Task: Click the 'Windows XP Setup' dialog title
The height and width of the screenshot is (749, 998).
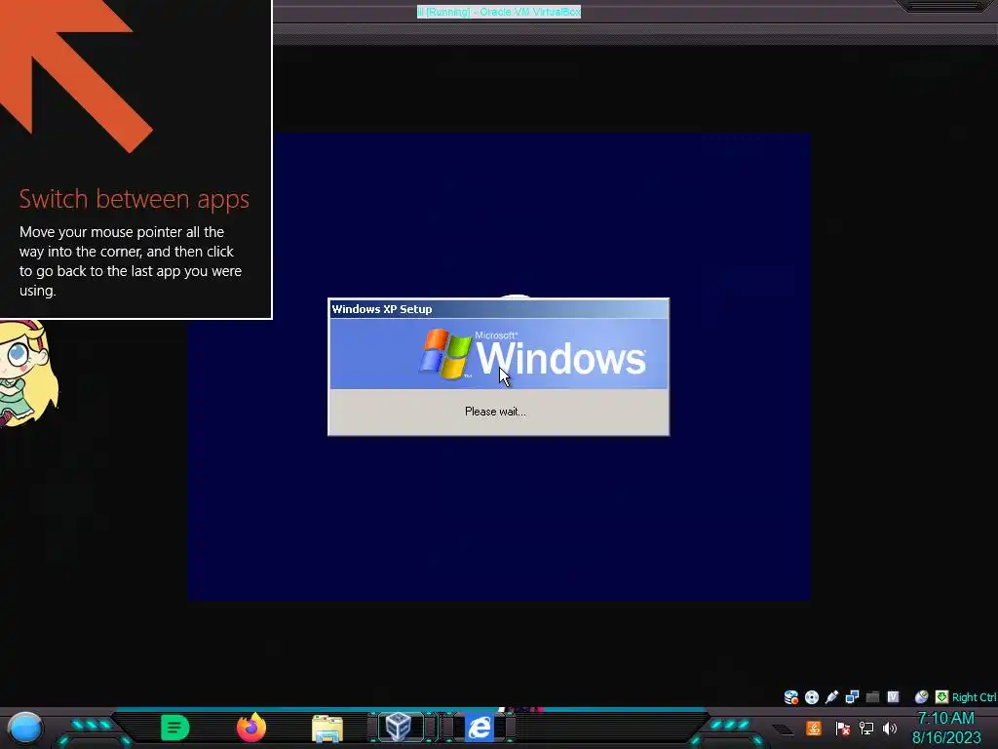Action: point(382,309)
